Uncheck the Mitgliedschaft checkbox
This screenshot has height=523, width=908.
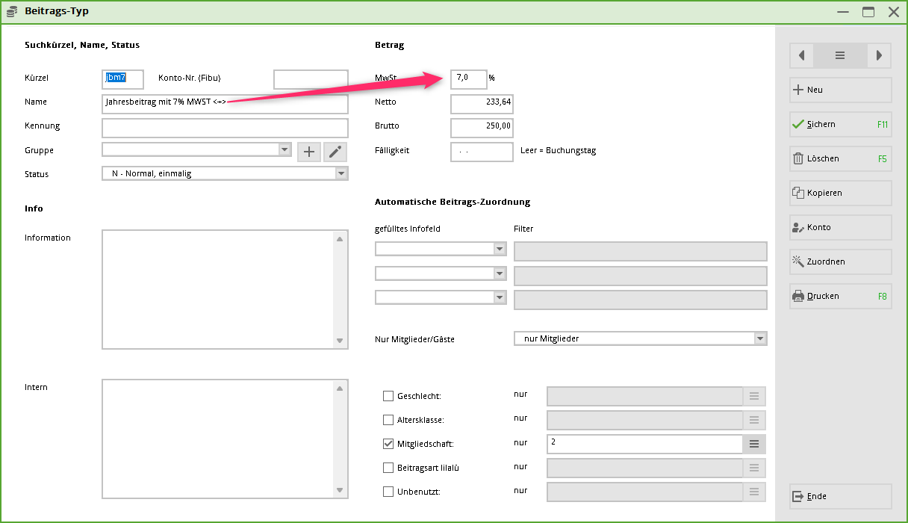(x=388, y=444)
